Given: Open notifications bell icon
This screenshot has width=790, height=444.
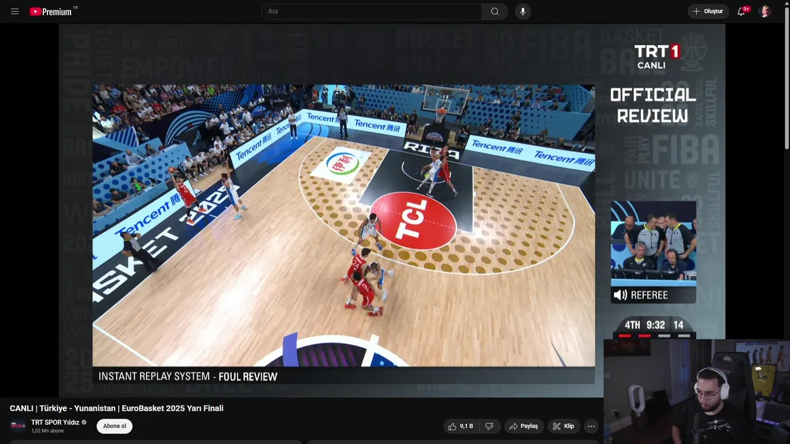Looking at the screenshot, I should coord(741,12).
